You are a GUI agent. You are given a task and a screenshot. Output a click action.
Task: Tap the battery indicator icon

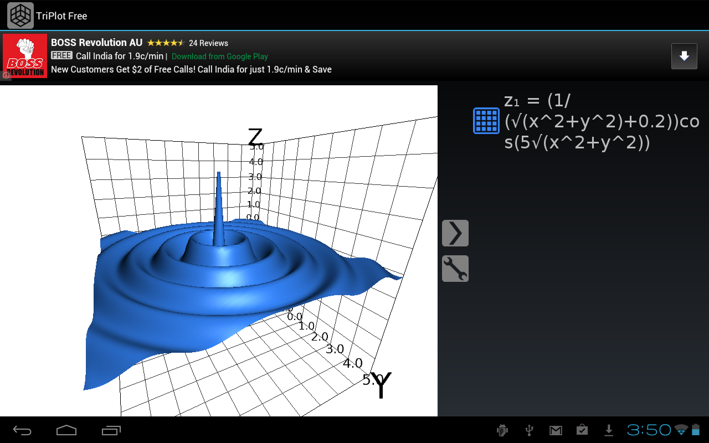[696, 430]
